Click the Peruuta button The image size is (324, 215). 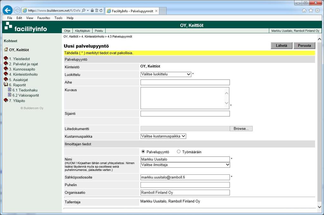[x=304, y=46]
